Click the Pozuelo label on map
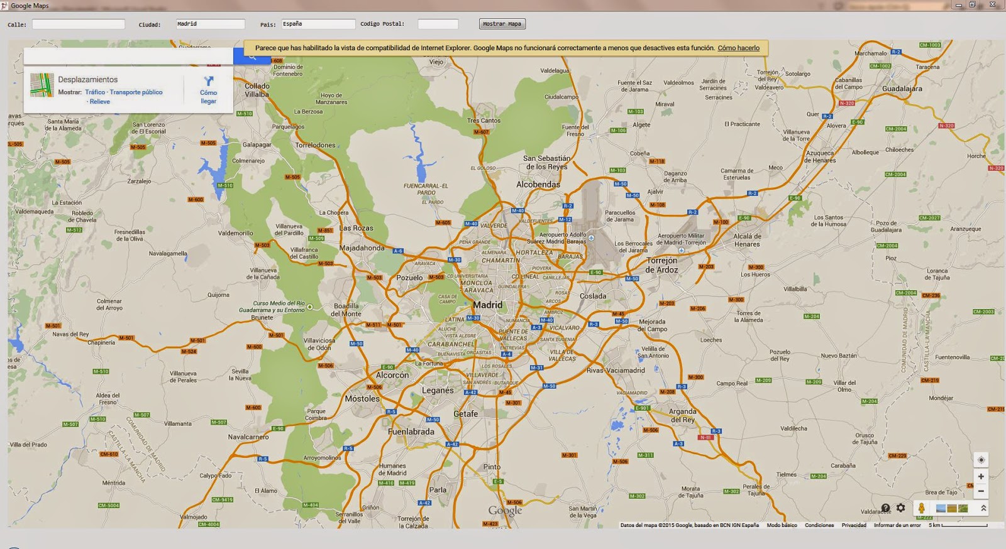 click(x=409, y=278)
